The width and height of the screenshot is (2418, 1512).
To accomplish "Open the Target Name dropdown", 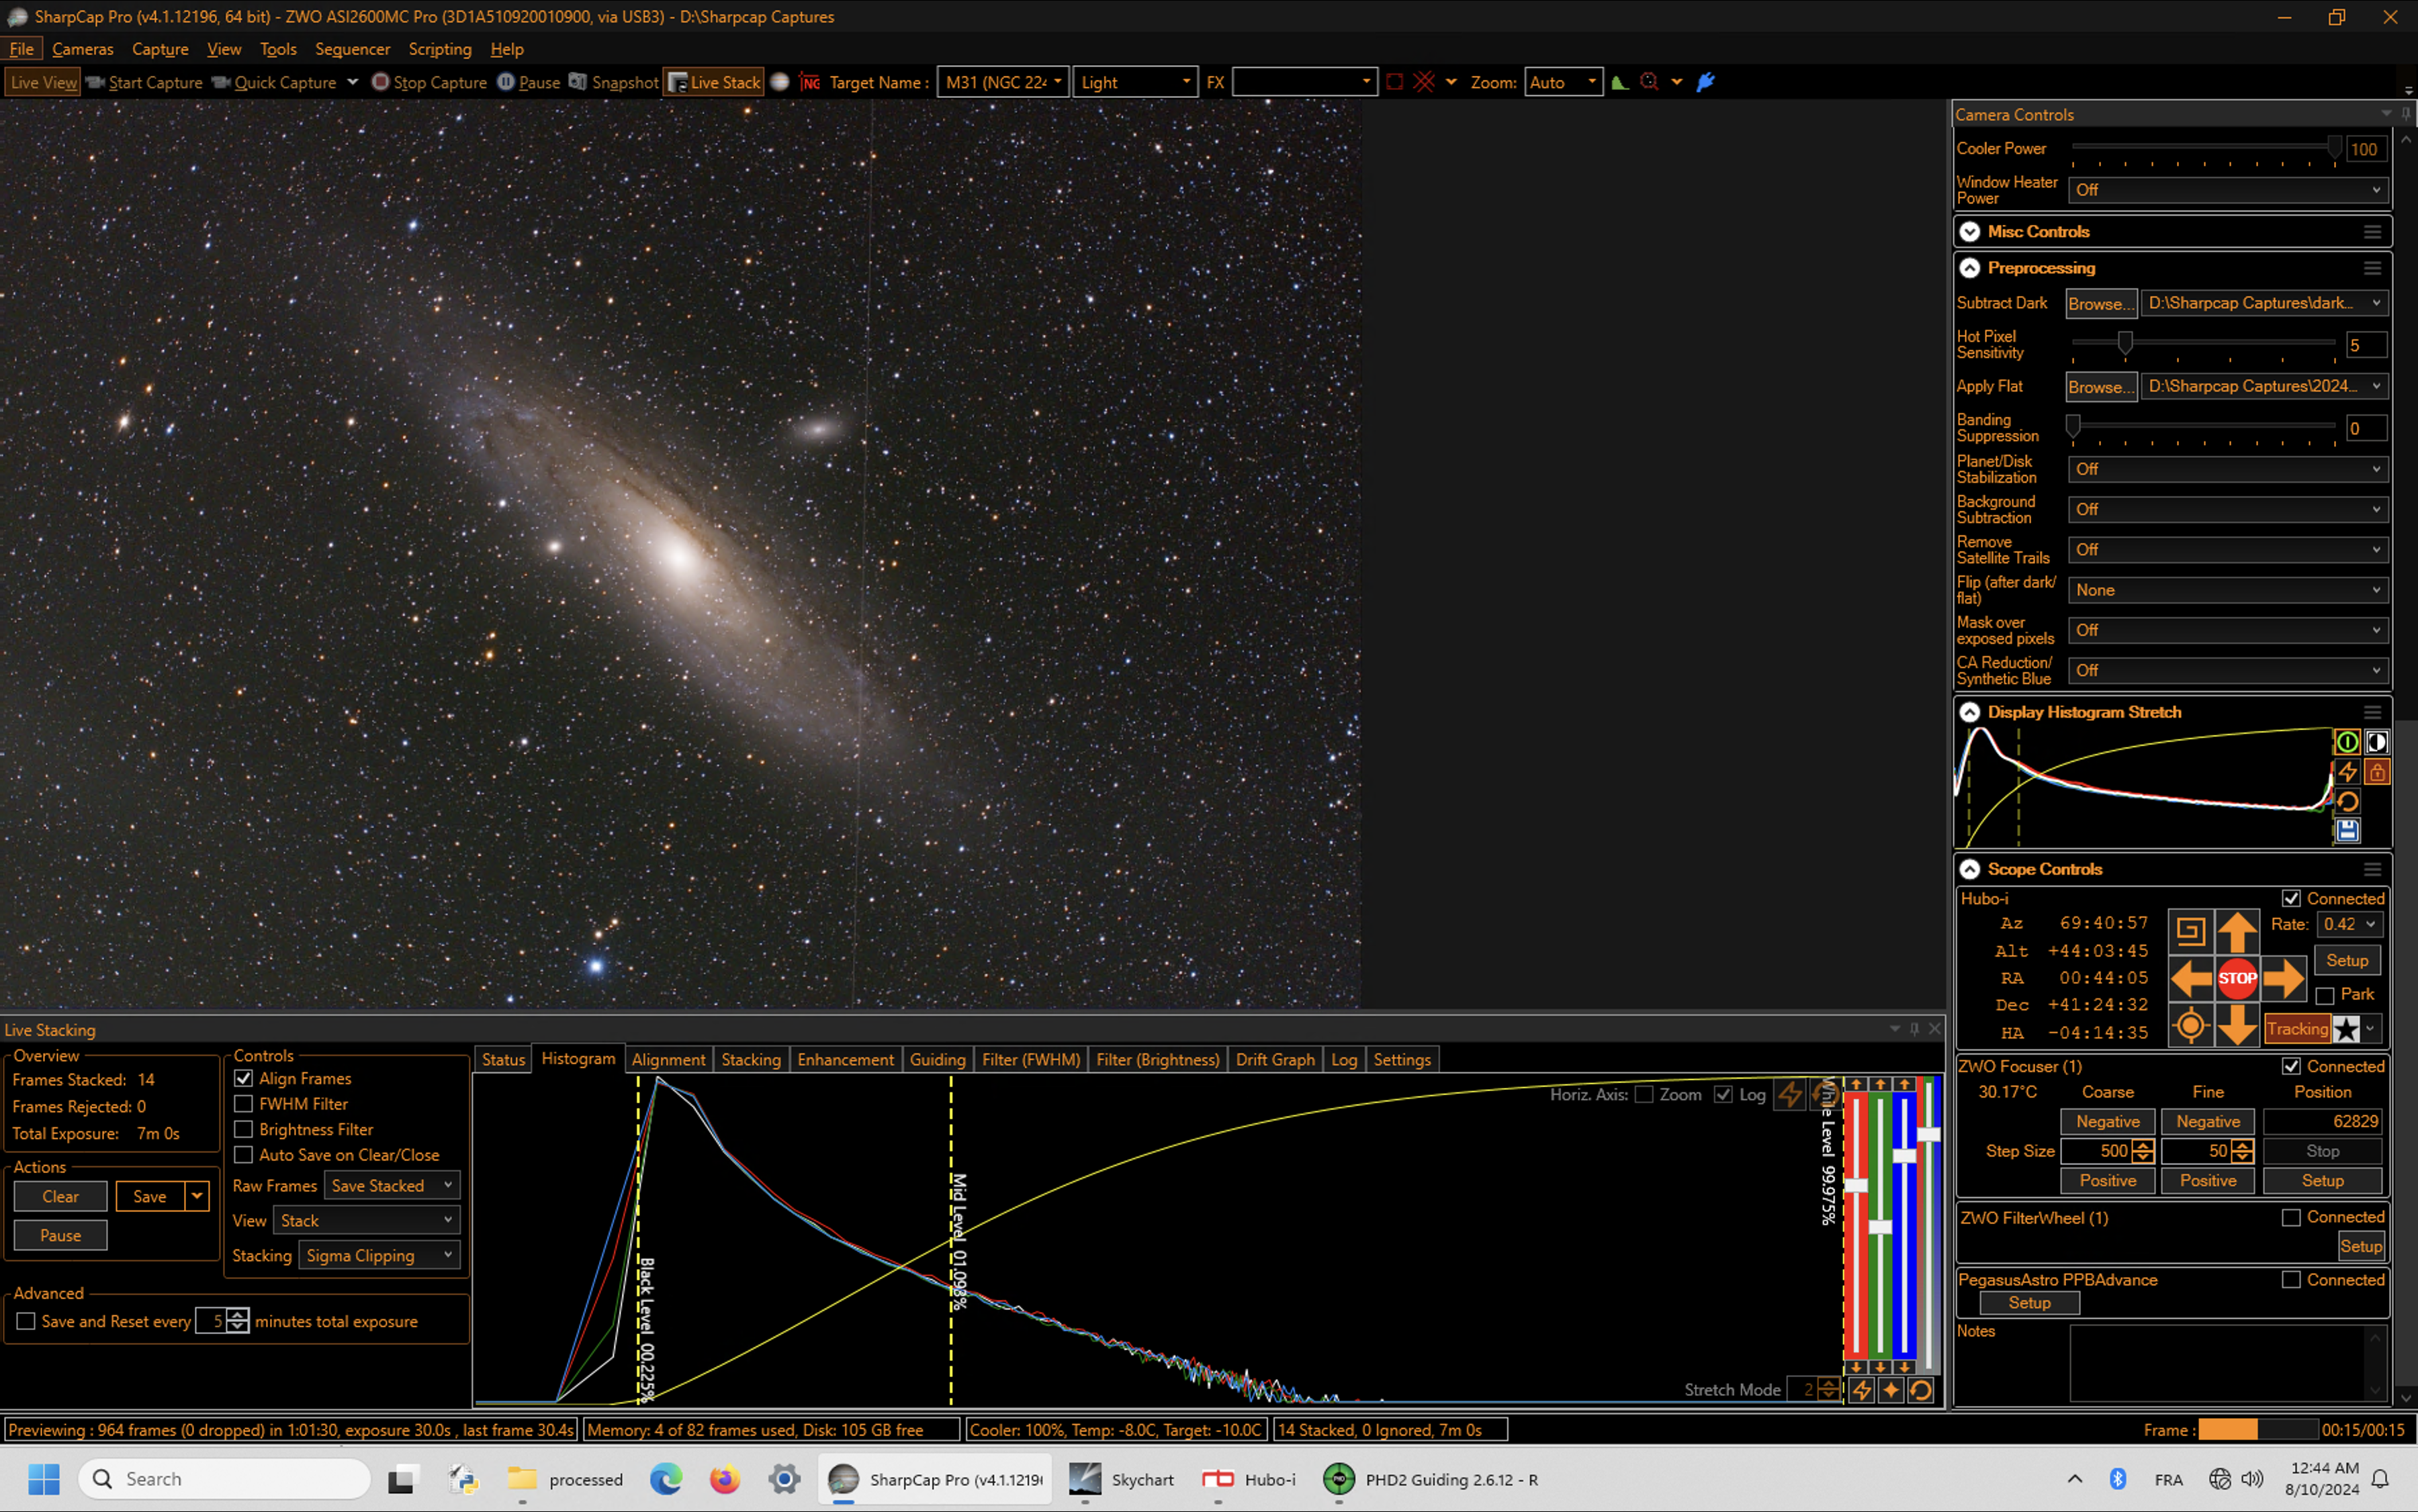I will (1002, 82).
